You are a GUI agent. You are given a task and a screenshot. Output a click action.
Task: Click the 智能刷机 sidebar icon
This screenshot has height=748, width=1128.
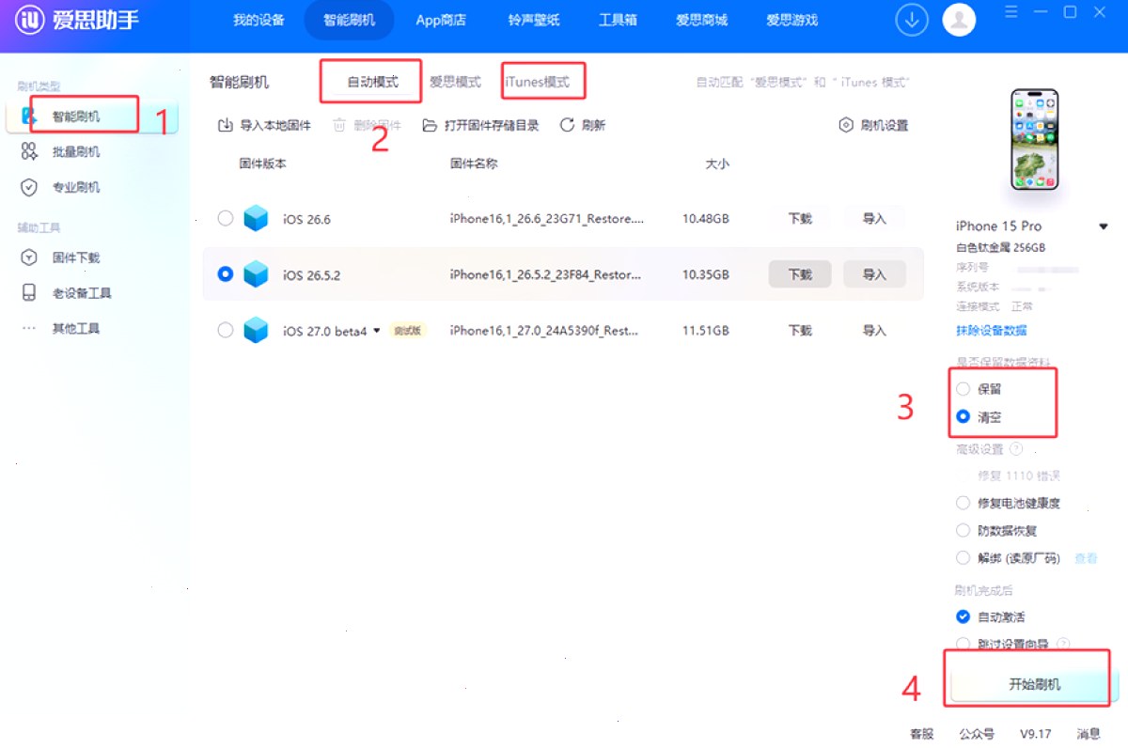pos(30,117)
